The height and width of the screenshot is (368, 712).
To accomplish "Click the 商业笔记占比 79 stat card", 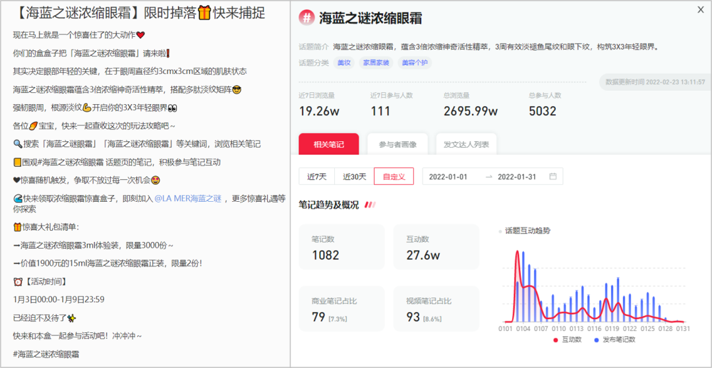I will coord(341,309).
